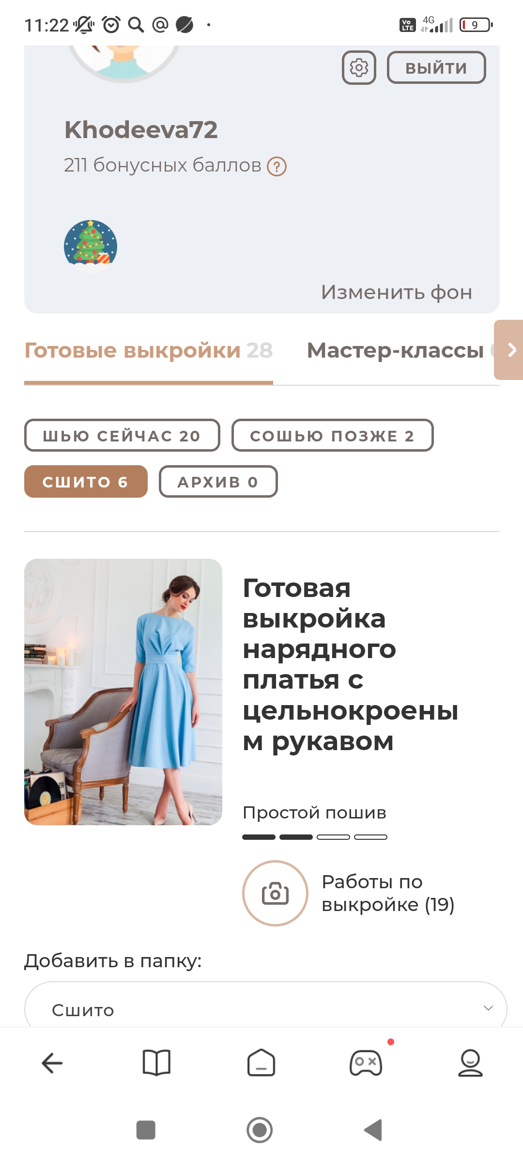This screenshot has width=523, height=1163.
Task: Open the game controller icon with notification dot
Action: pos(366,1063)
